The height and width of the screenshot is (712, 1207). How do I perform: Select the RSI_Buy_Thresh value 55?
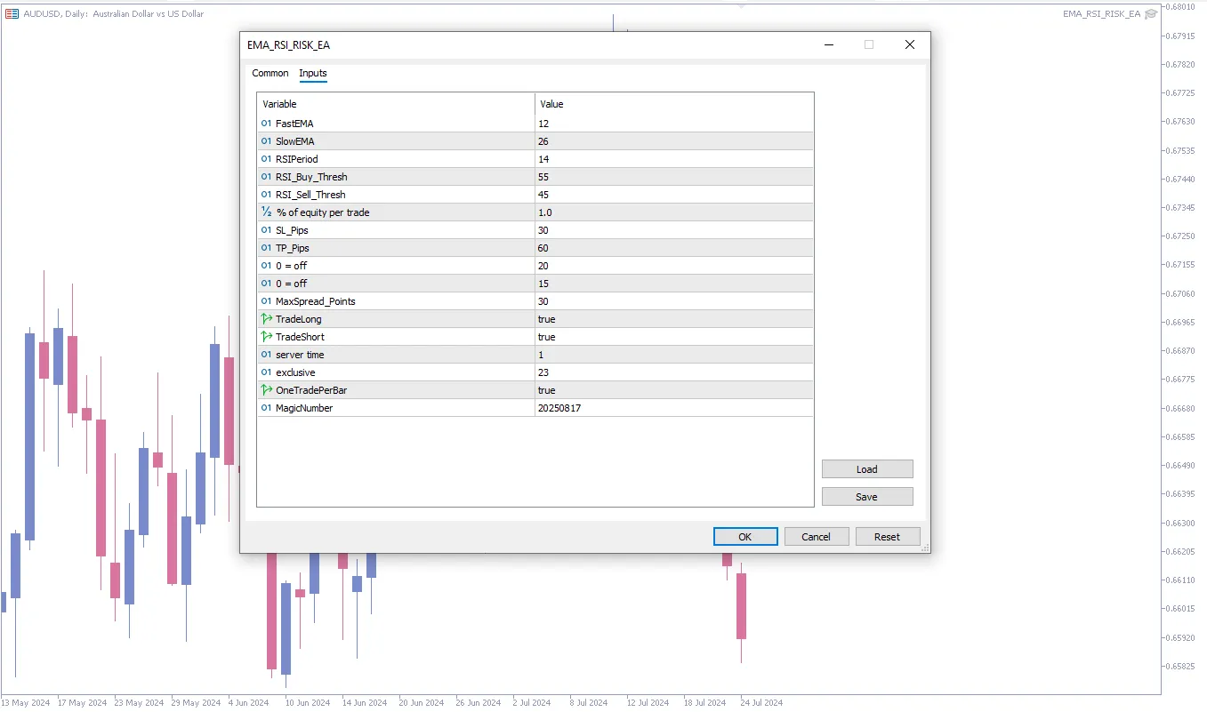(673, 177)
